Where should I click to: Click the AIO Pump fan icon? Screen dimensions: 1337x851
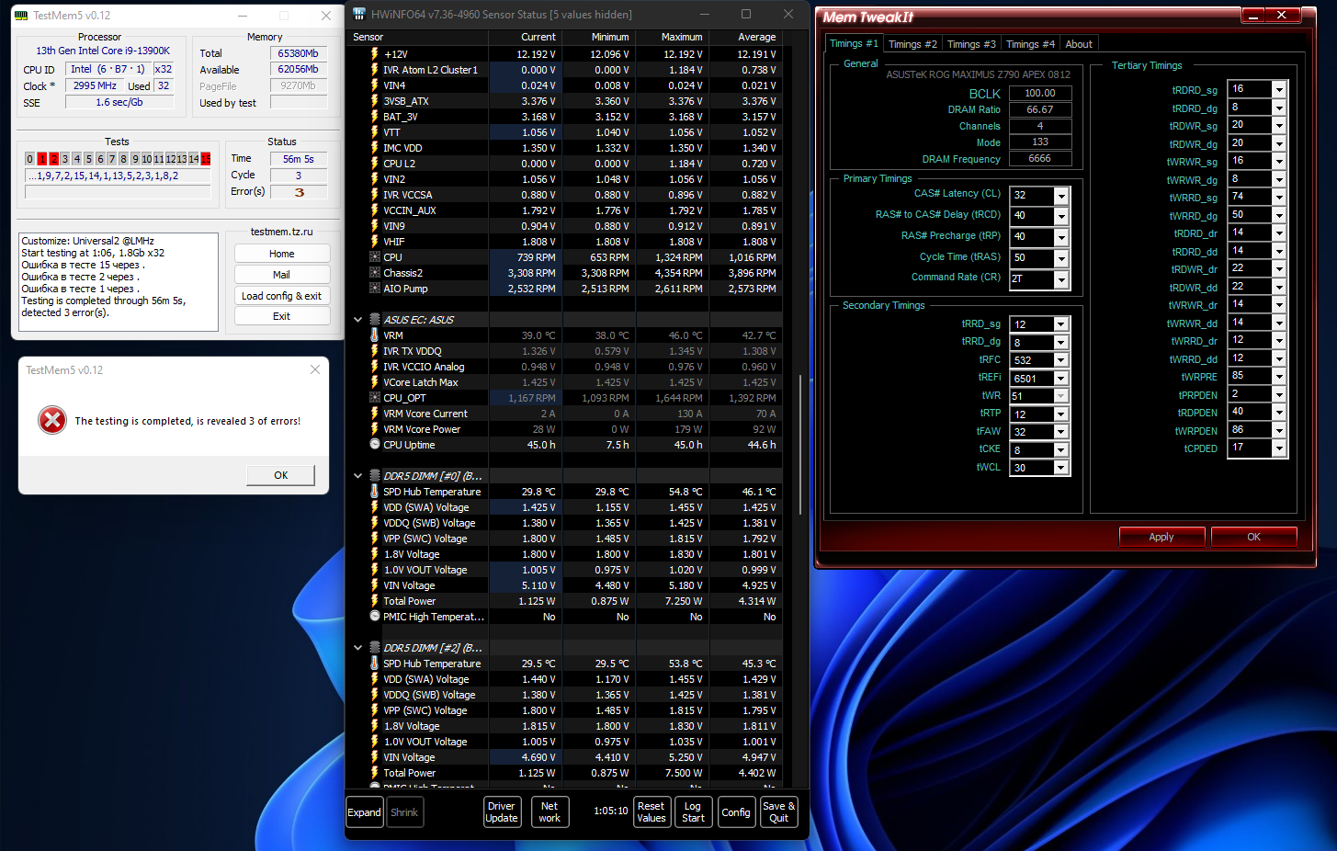[374, 289]
